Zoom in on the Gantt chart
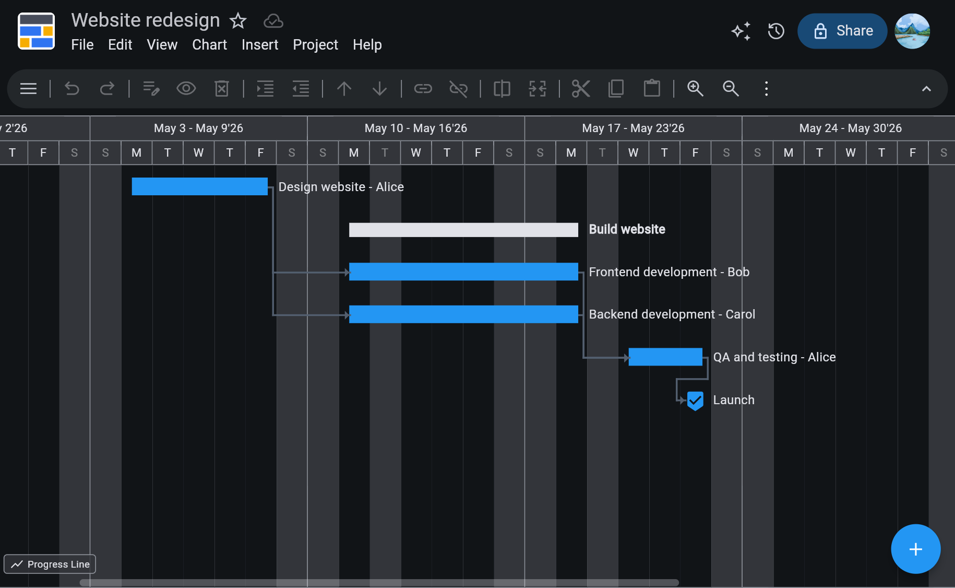Screen dimensions: 955x588 [695, 88]
